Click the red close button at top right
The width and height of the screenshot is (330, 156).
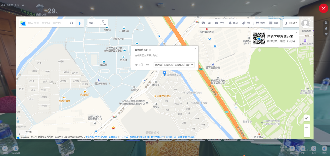(x=323, y=8)
